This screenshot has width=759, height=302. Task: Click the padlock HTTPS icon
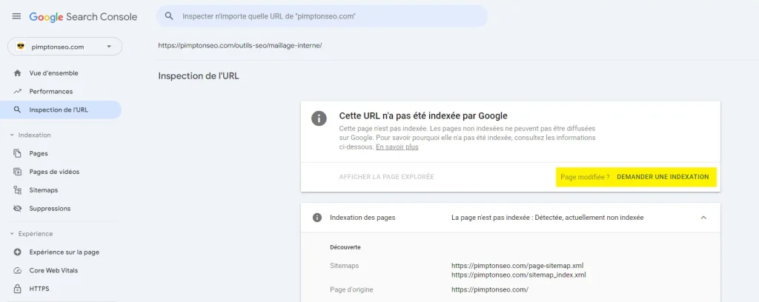18,289
